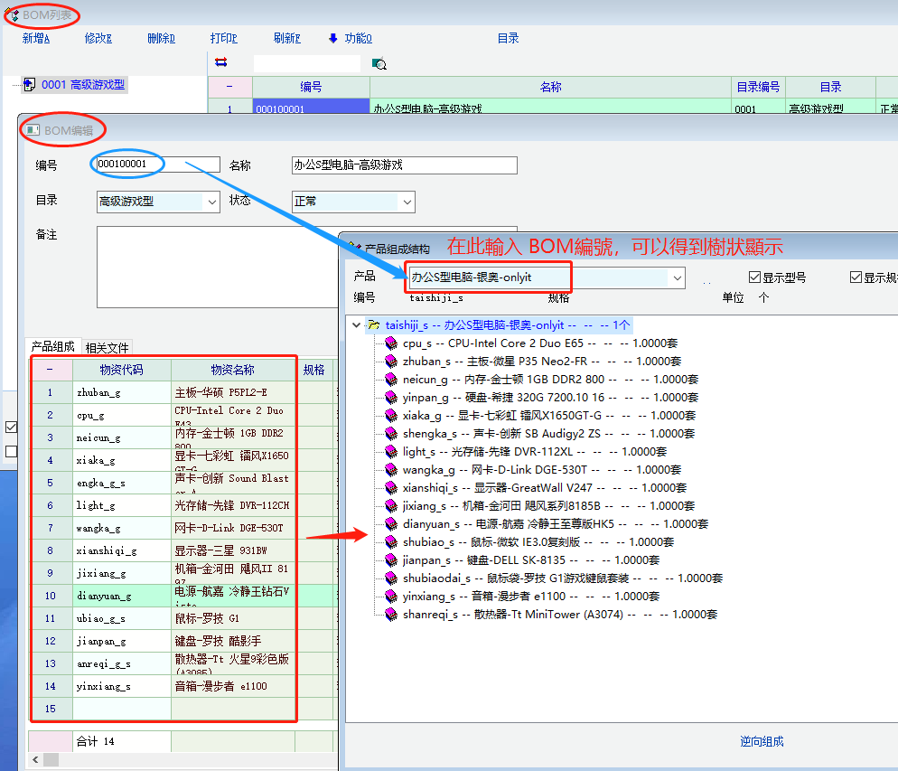Screen dimensions: 898x771
Task: Open the 状态 dropdown showing 正常
Action: pyautogui.click(x=407, y=202)
